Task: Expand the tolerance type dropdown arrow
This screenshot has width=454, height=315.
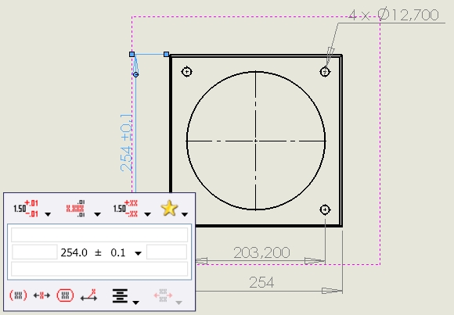Action: (x=48, y=214)
